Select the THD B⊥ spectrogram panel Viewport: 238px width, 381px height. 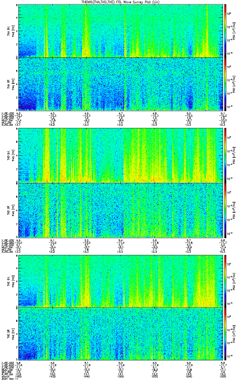point(120,155)
